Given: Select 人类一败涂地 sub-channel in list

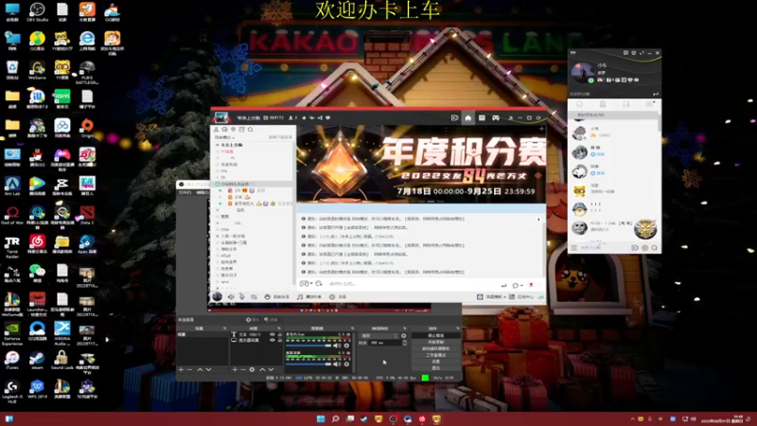Looking at the screenshot, I should tap(234, 236).
